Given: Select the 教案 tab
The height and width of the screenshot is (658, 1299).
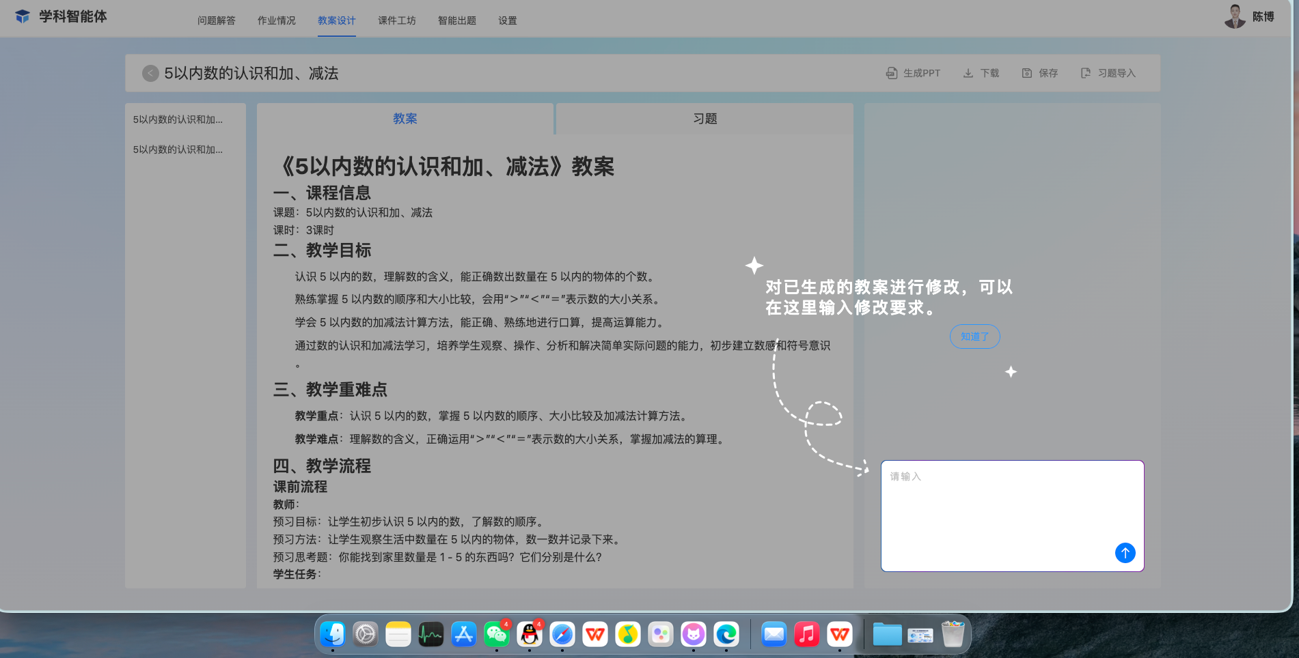Looking at the screenshot, I should pos(405,119).
